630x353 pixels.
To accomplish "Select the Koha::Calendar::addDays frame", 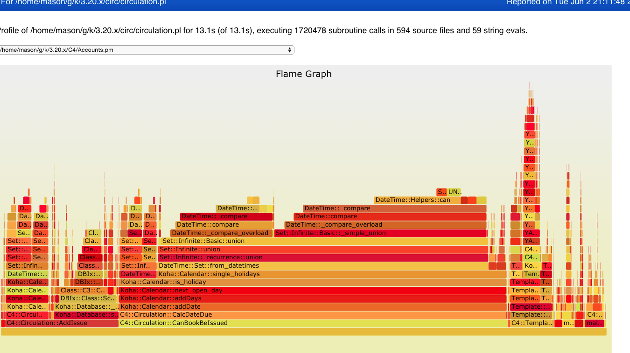I will point(313,298).
